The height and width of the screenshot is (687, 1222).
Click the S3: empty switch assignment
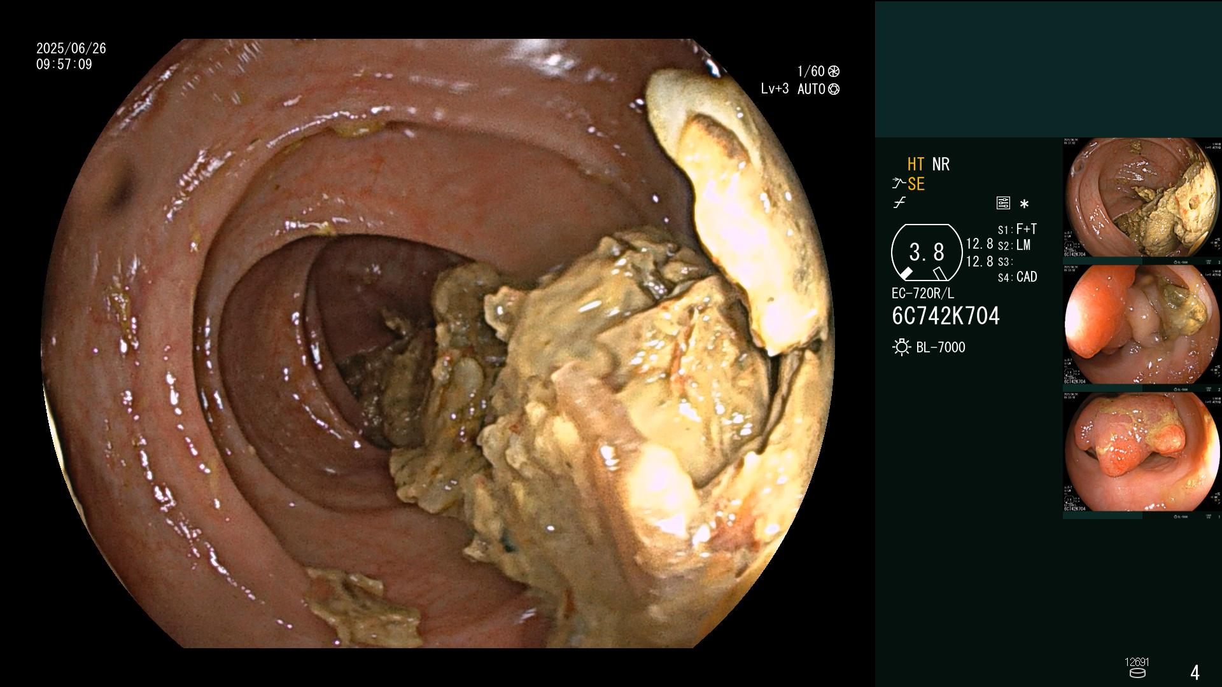1004,261
